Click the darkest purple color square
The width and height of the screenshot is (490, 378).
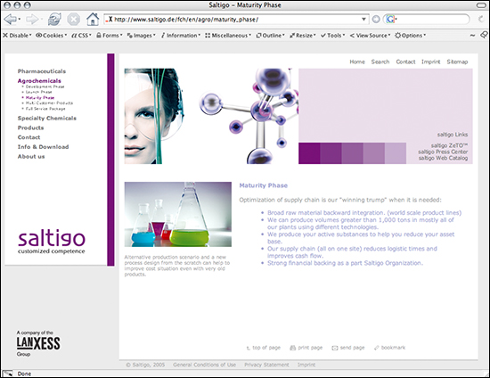pyautogui.click(x=309, y=153)
